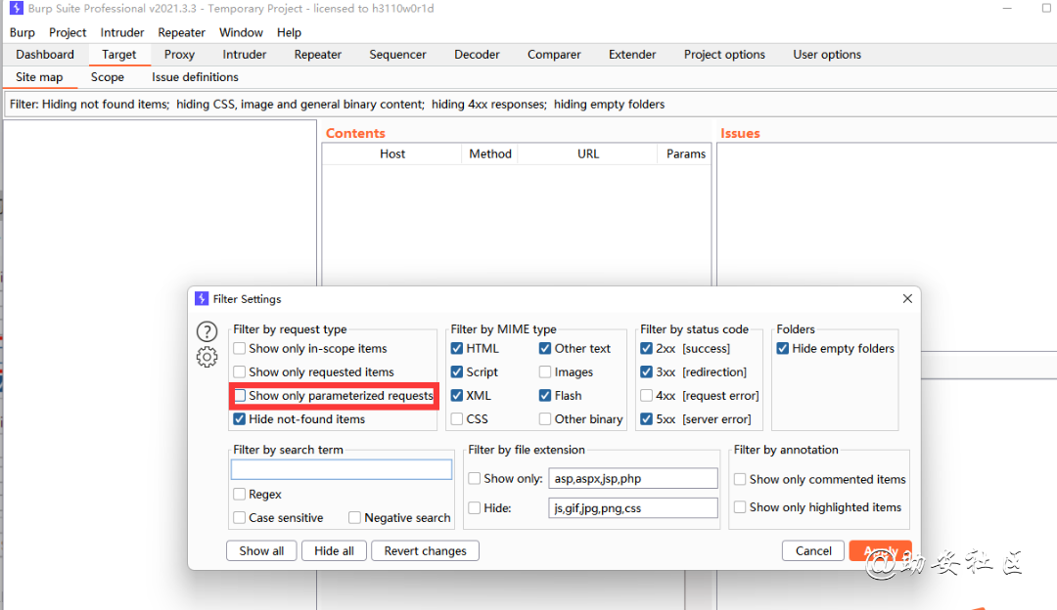Enable Negative search option
This screenshot has width=1057, height=610.
(x=354, y=518)
